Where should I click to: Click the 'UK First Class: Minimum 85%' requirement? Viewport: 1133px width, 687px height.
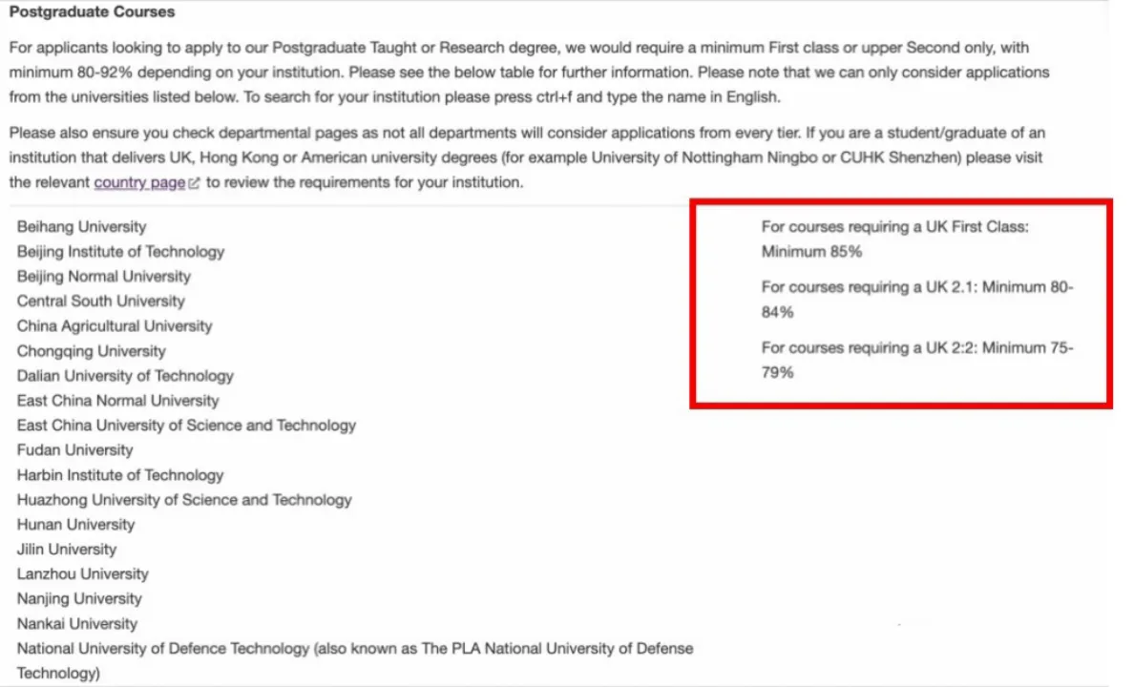[x=894, y=239]
